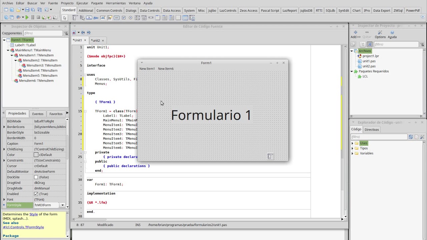This screenshot has width=427, height=240.
Task: Select the TLabel (Abc) palette icon
Action: [x=96, y=18]
